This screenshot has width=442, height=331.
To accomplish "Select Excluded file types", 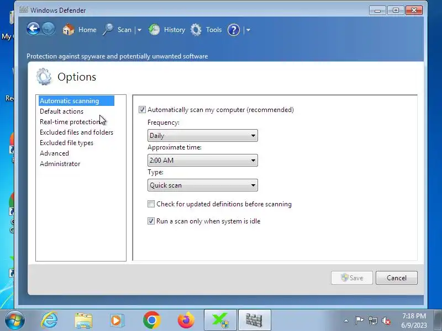I will point(66,143).
